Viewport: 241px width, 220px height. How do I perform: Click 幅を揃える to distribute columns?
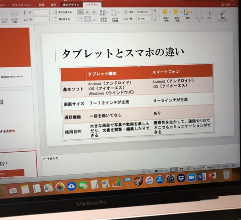(62, 19)
